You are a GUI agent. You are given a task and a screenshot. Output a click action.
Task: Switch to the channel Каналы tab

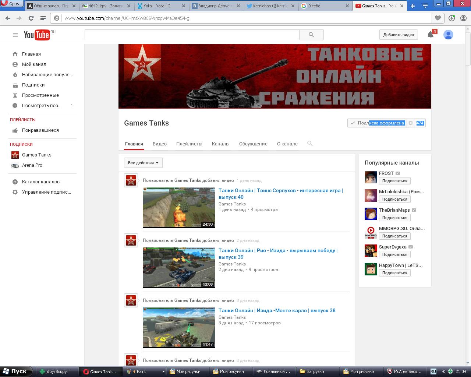tap(221, 144)
